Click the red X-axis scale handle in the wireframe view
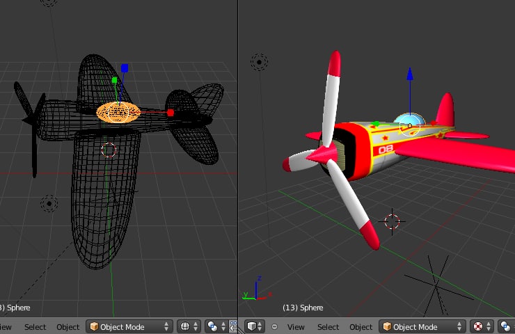Image resolution: width=515 pixels, height=334 pixels. tap(170, 113)
